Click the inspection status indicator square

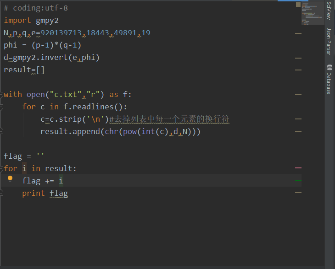click(x=298, y=5)
